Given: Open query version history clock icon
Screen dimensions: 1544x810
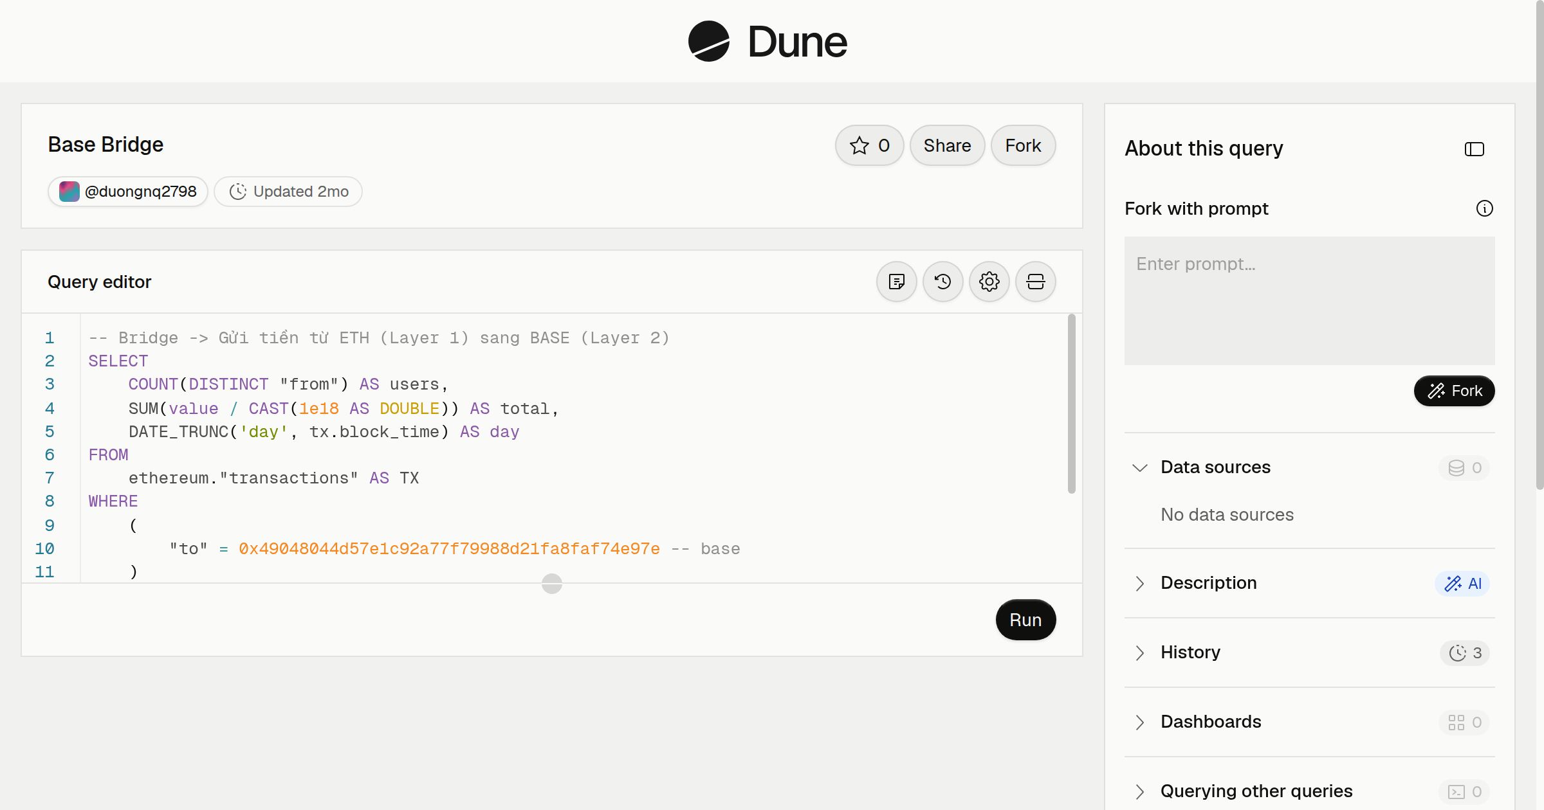Looking at the screenshot, I should pos(942,282).
